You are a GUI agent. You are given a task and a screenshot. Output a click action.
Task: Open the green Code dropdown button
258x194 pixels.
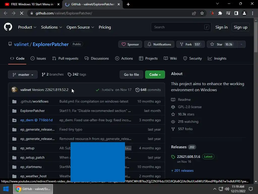155,75
